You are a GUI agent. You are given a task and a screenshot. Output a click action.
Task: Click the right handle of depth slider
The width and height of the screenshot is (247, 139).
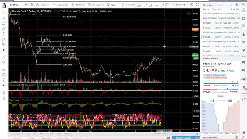230,101
